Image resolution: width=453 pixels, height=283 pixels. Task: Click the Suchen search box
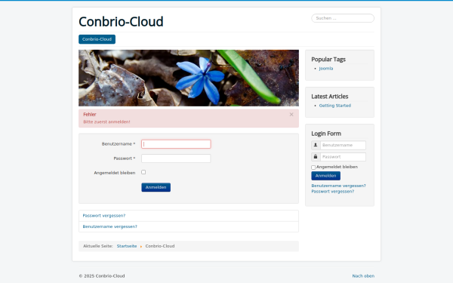(343, 18)
